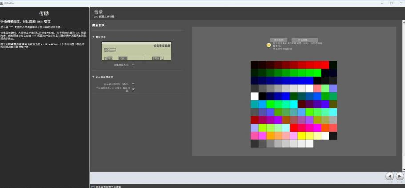Click the i1 device image in the instrument panel
The image size is (405, 188).
pos(110,50)
